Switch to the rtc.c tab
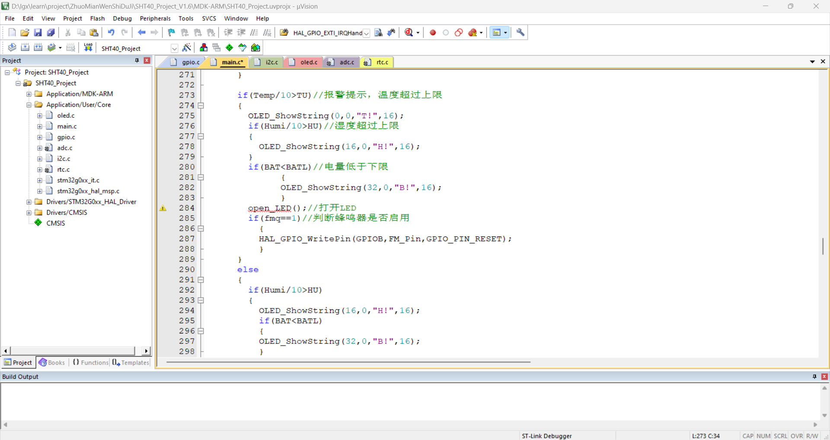Screen dimensions: 830x440 click(x=377, y=62)
